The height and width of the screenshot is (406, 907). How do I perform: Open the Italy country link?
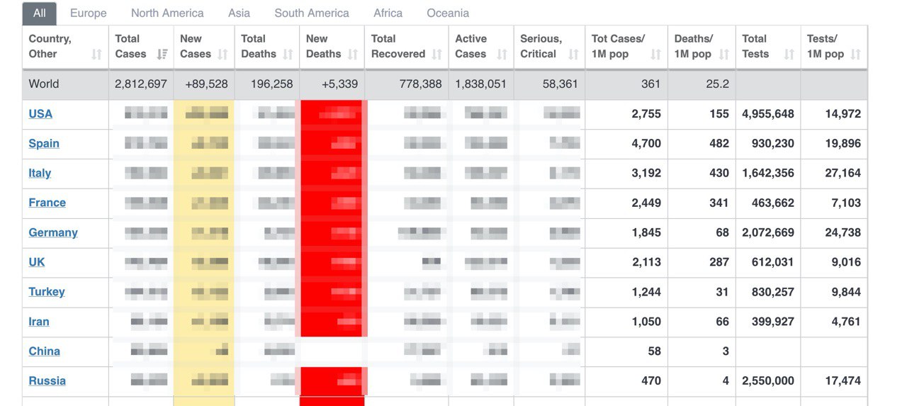(40, 174)
